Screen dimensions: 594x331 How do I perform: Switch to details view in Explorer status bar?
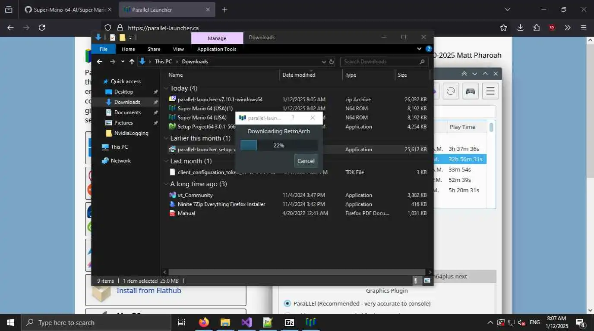pos(416,281)
